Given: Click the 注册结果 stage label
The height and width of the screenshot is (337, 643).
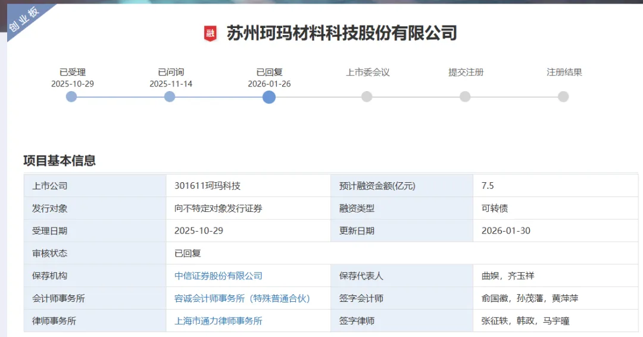Looking at the screenshot, I should [564, 72].
